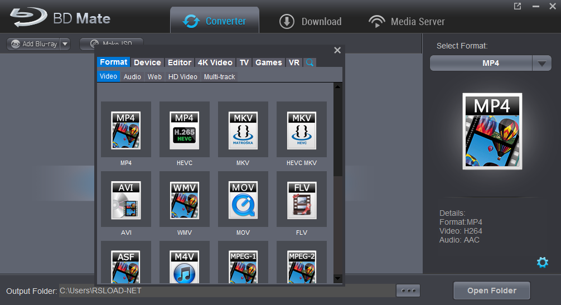Select the MP4 format icon
This screenshot has width=561, height=305.
pos(126,129)
